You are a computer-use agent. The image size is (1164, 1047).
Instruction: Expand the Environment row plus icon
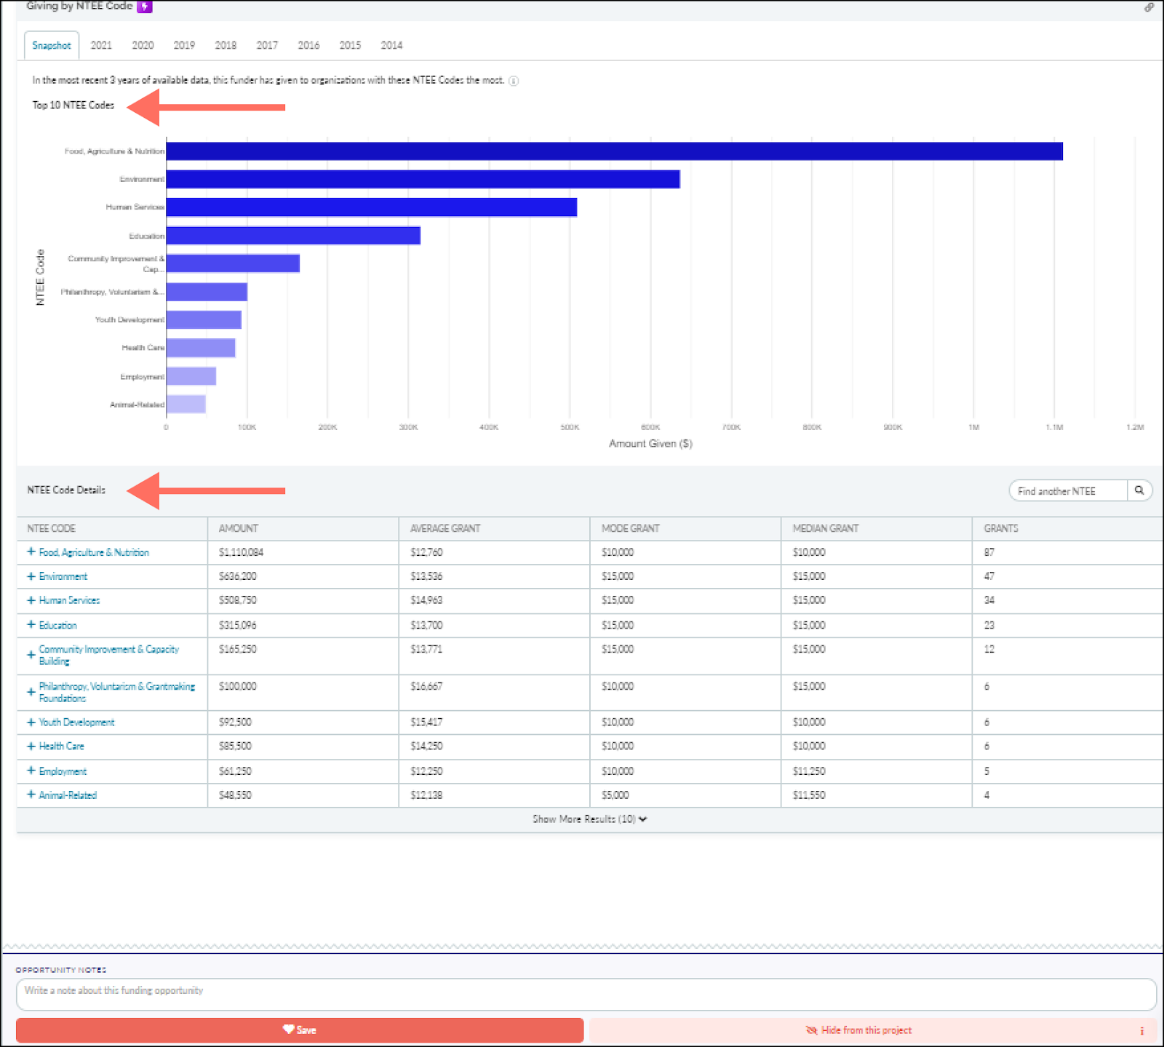tap(31, 576)
